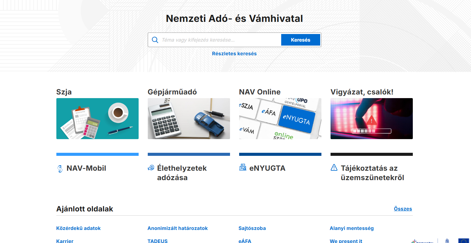The height and width of the screenshot is (243, 471).
Task: Open the NAV-Mobil phone icon
Action: pos(60,169)
